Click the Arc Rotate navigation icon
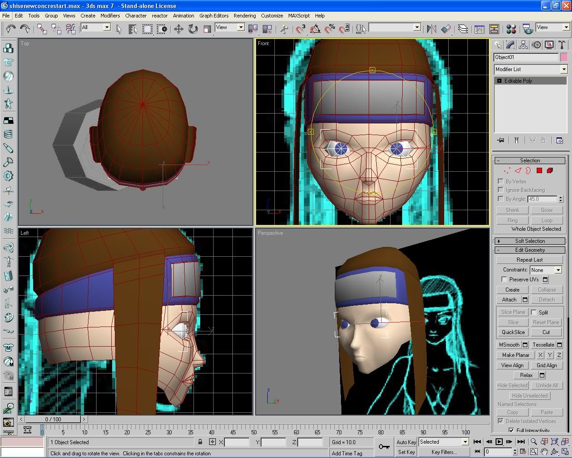 coord(555,452)
